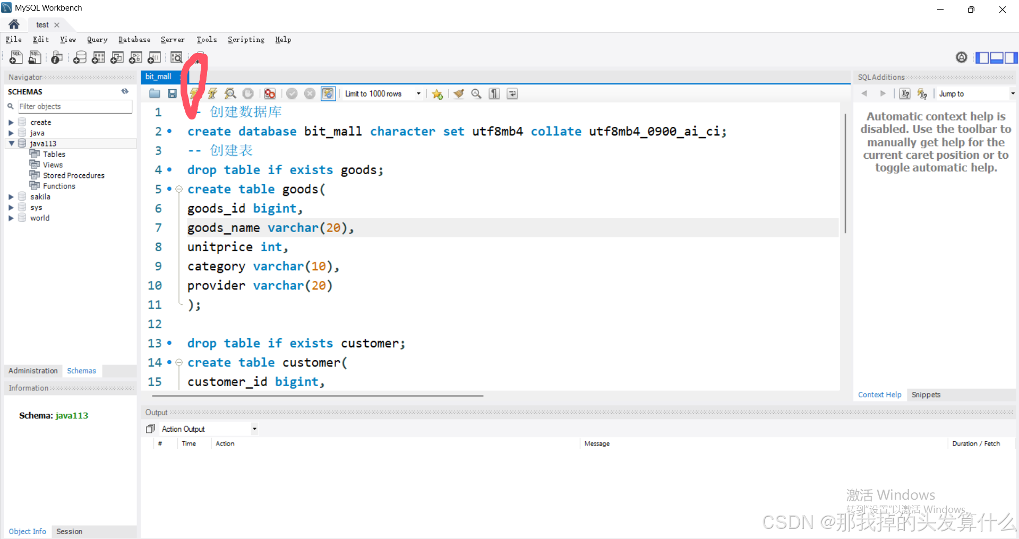Beautify the SQL script with broom icon
The image size is (1019, 539).
459,93
